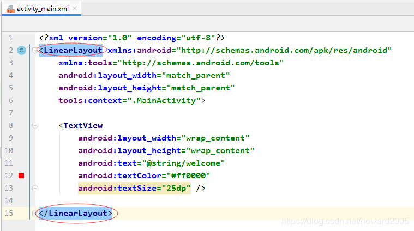The height and width of the screenshot is (231, 414).
Task: Click TextView's layout_height="wrap_content" attribute
Action: (x=166, y=150)
